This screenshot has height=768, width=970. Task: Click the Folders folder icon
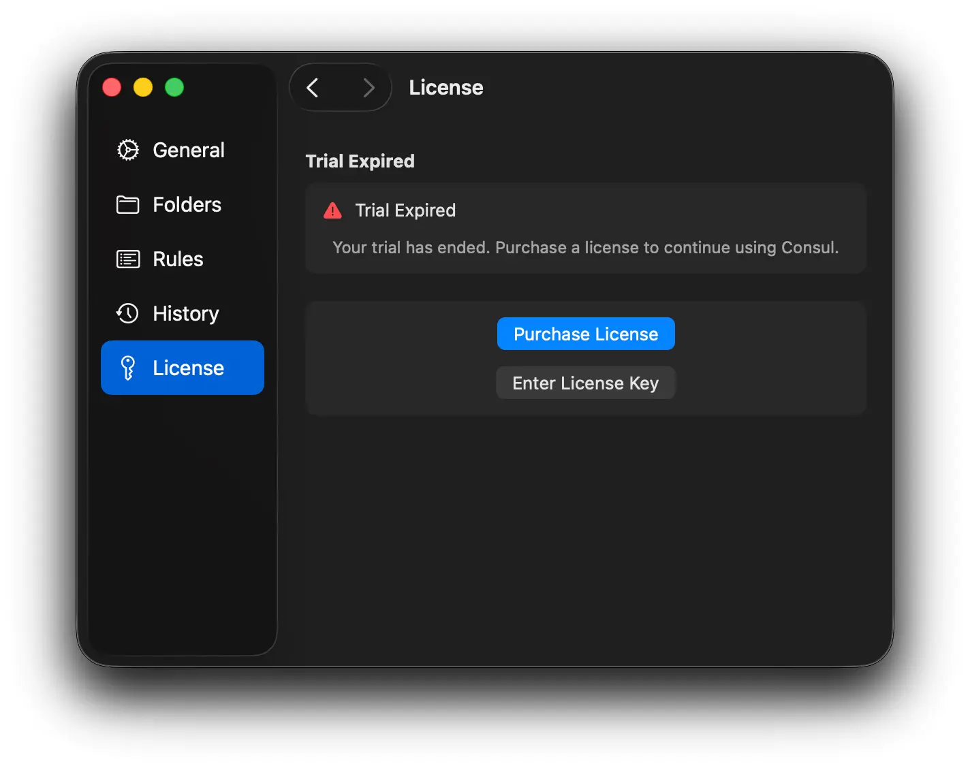tap(128, 204)
